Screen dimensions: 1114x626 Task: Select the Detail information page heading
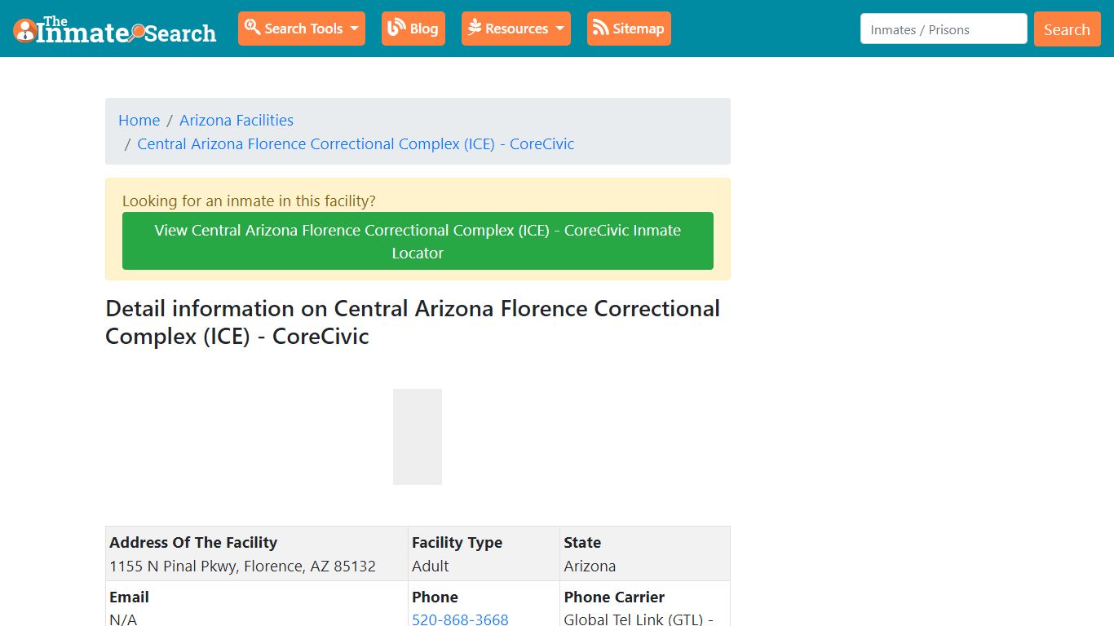click(x=413, y=322)
